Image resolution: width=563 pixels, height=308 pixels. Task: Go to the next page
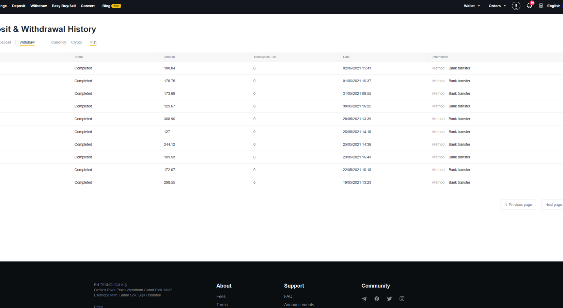point(553,205)
